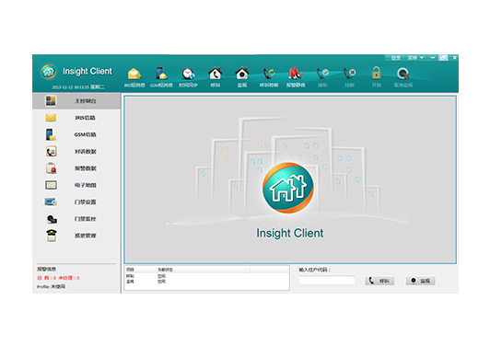This screenshot has width=490, height=346.
Task: Open the GSM mailbox sidebar item
Action: click(76, 134)
